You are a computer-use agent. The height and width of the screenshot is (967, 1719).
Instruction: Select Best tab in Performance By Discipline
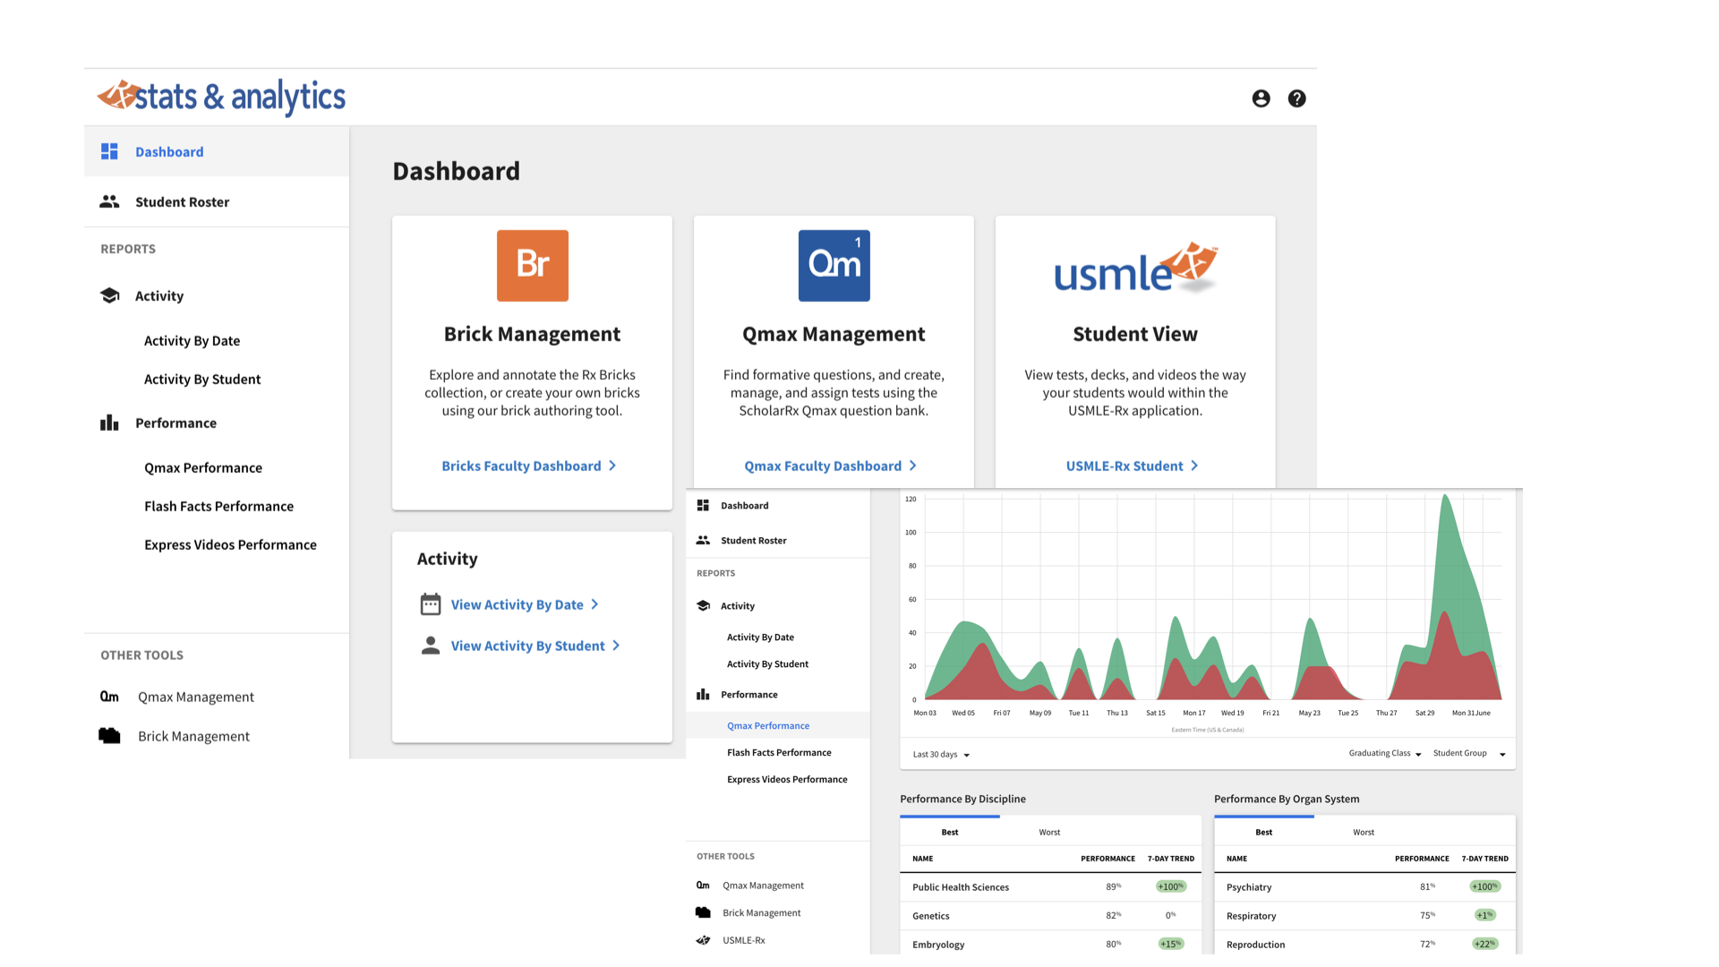click(950, 832)
